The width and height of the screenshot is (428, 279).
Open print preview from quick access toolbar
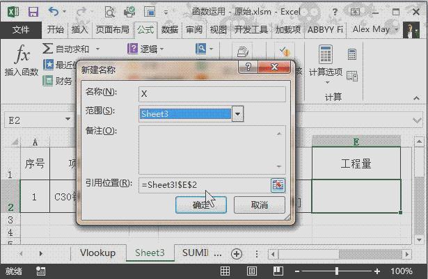[x=109, y=12]
